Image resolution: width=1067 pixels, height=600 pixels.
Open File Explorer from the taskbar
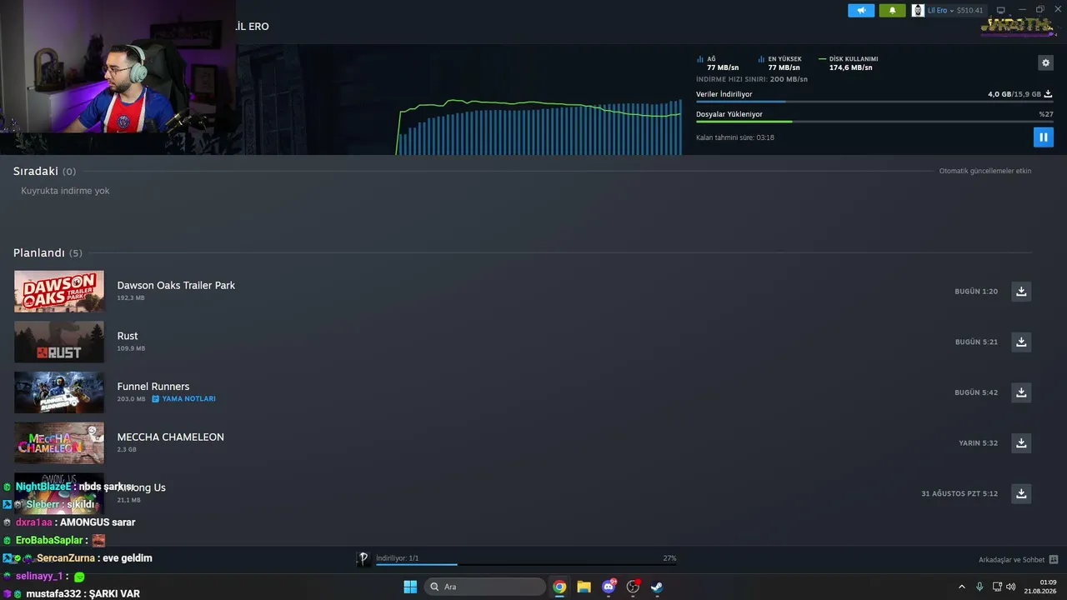click(584, 587)
